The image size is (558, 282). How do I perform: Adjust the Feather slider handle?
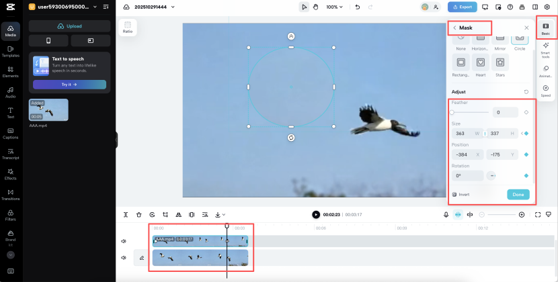tap(452, 112)
